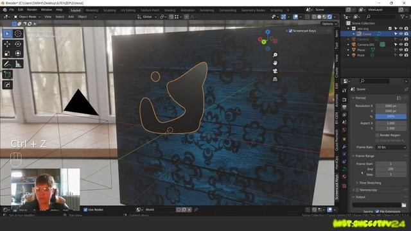Open the Material properties tab icon
The image size is (411, 231).
pyautogui.click(x=344, y=177)
